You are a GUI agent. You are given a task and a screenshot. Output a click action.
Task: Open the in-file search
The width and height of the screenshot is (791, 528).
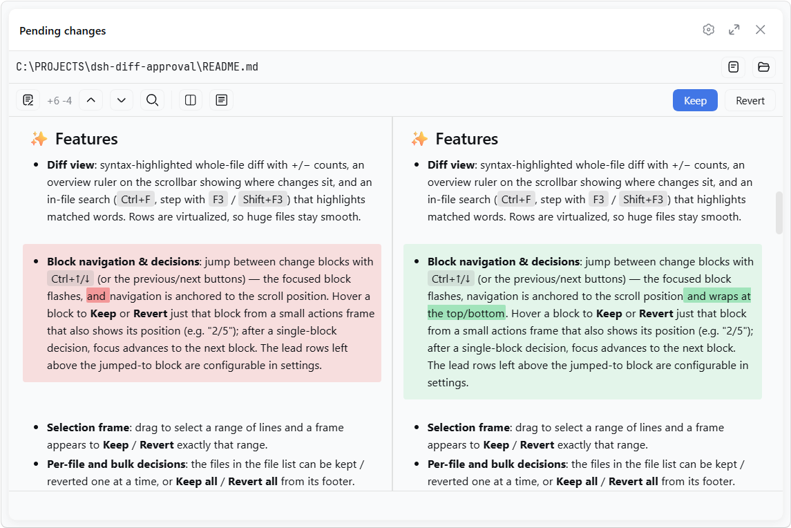(x=153, y=100)
